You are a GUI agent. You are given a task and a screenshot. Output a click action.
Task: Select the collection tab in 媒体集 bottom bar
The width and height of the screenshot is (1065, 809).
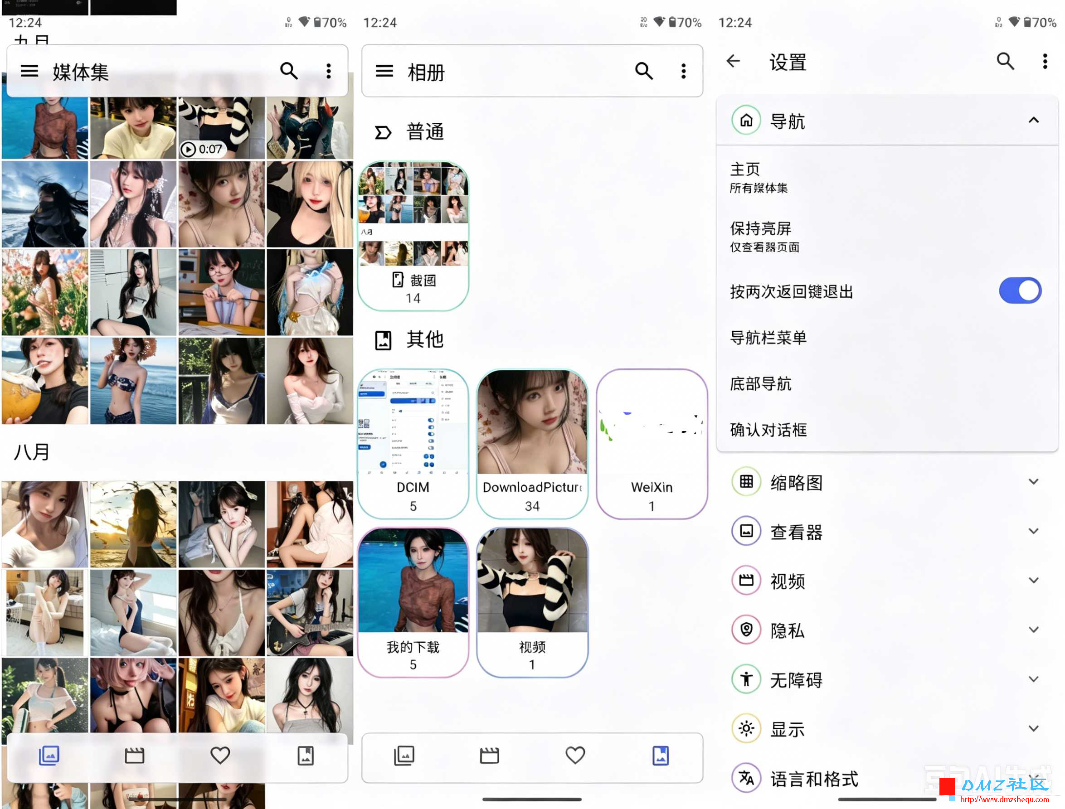click(x=49, y=755)
